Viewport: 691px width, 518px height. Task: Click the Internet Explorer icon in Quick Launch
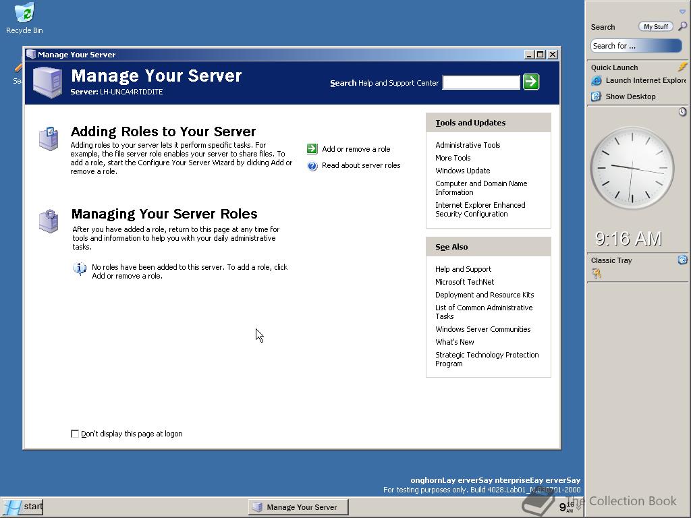tap(597, 81)
